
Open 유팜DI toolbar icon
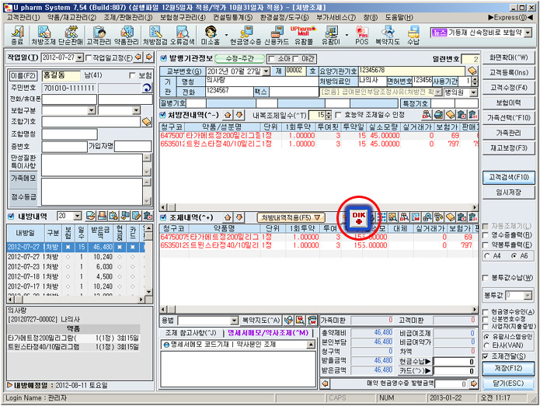tap(331, 36)
